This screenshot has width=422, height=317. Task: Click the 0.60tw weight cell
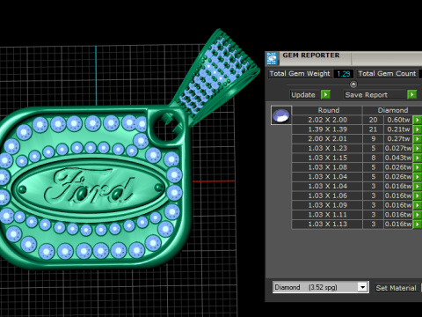(x=398, y=120)
